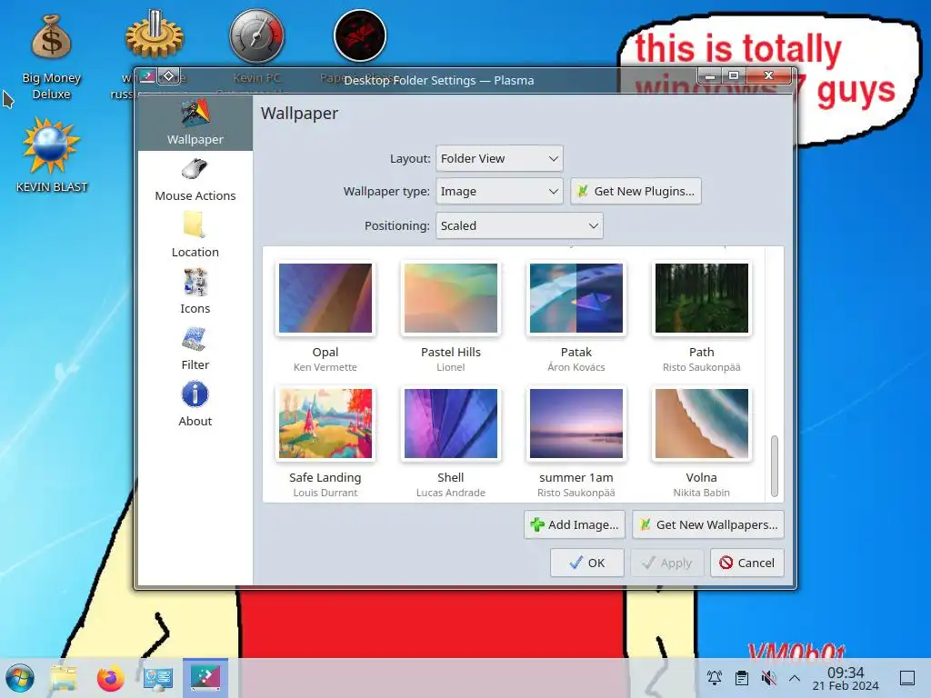Open the notifications bell in system tray
Screen dimensions: 931x698
click(x=715, y=678)
